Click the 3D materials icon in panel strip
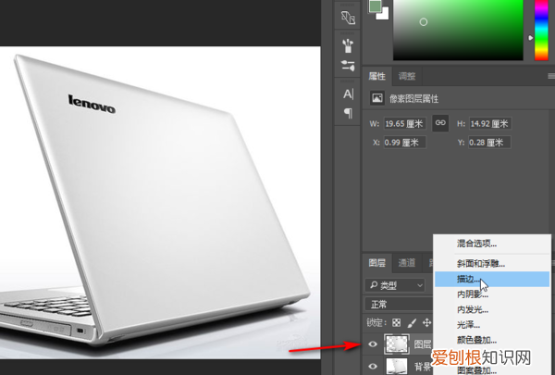555x375 pixels. (348, 17)
